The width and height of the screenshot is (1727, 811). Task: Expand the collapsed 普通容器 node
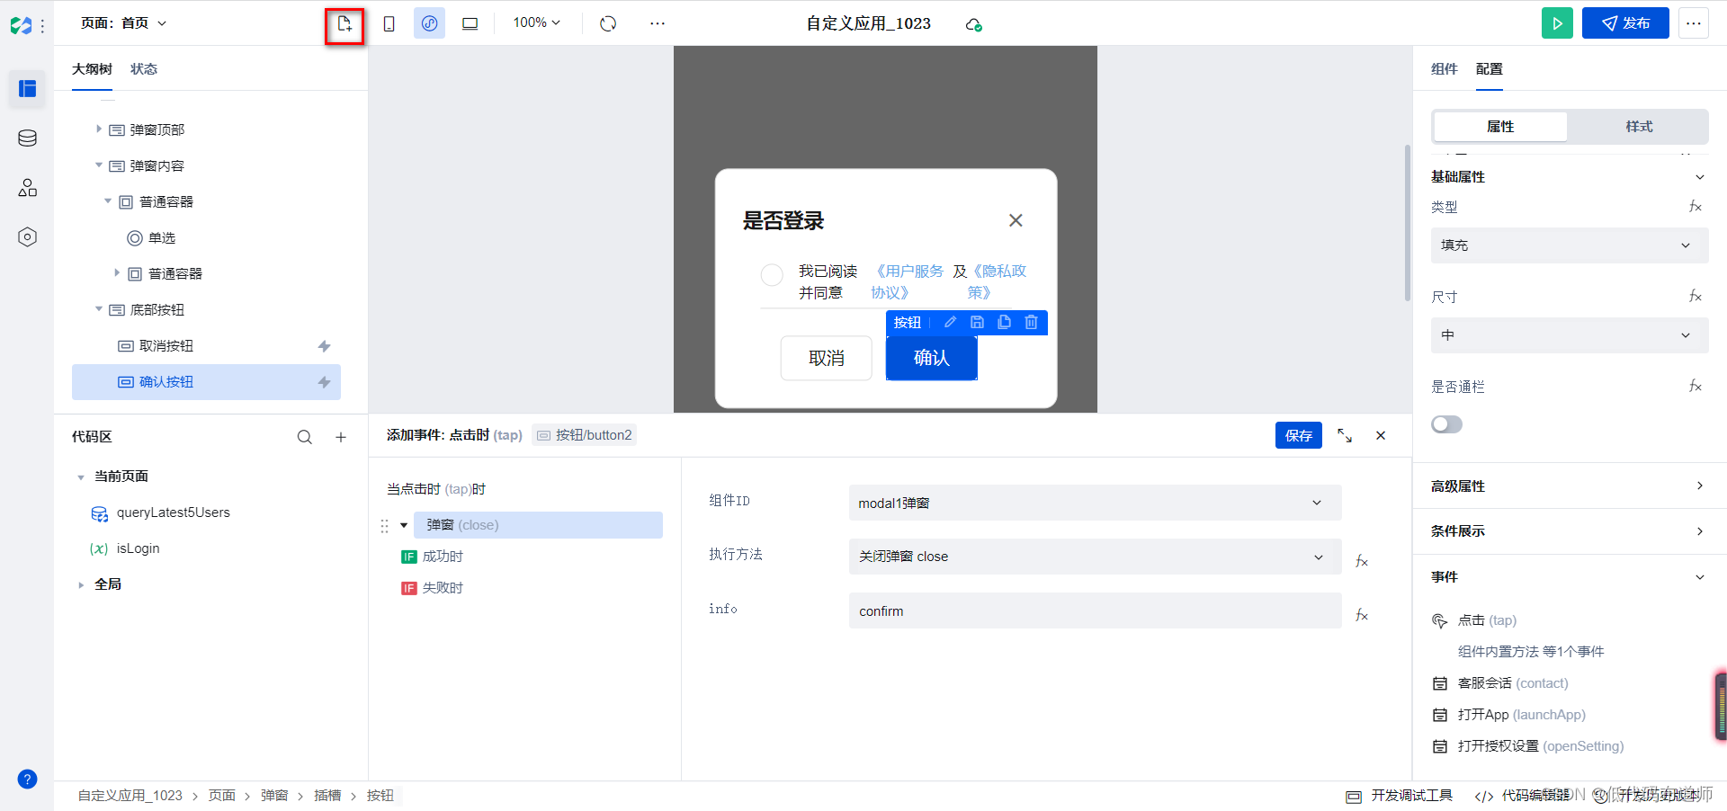tap(117, 273)
